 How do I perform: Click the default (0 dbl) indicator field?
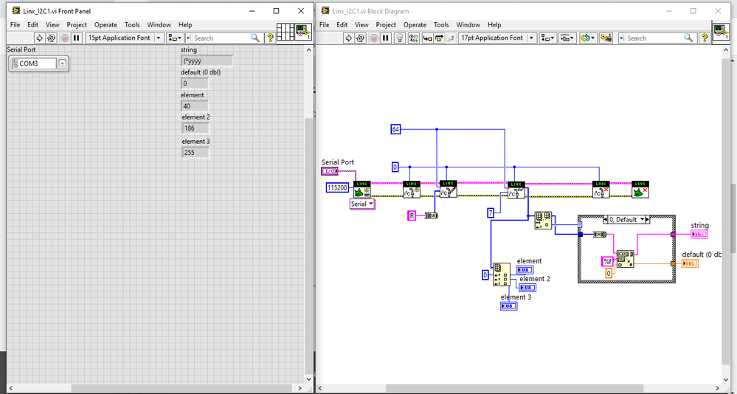click(195, 83)
